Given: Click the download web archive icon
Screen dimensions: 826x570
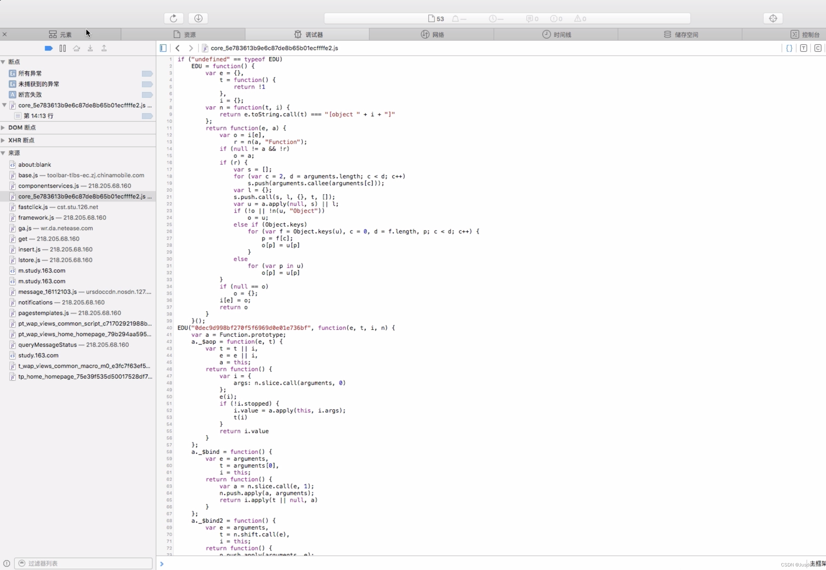Looking at the screenshot, I should coord(198,18).
